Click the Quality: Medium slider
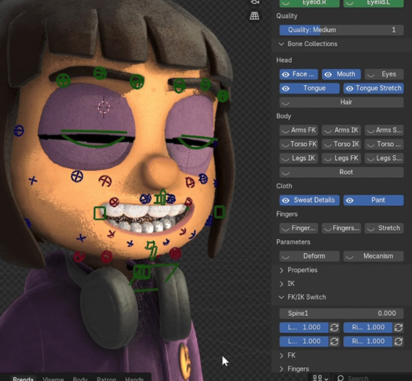Image resolution: width=412 pixels, height=381 pixels. [340, 30]
